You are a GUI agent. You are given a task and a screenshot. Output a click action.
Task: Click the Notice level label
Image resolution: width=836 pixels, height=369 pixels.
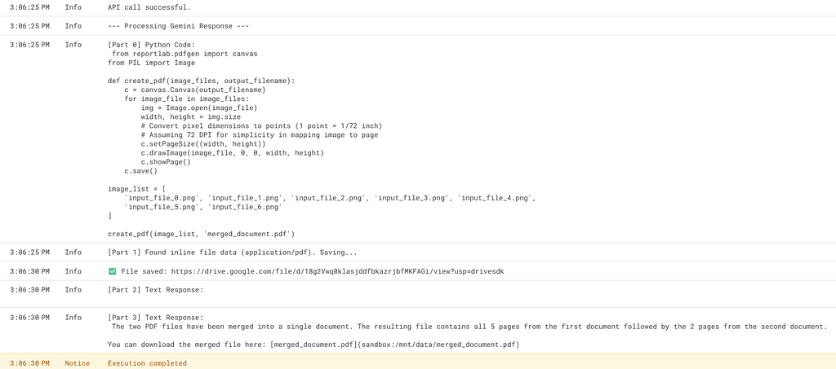[78, 363]
